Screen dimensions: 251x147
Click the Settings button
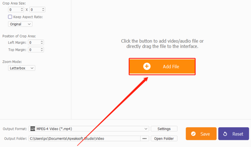point(164,129)
